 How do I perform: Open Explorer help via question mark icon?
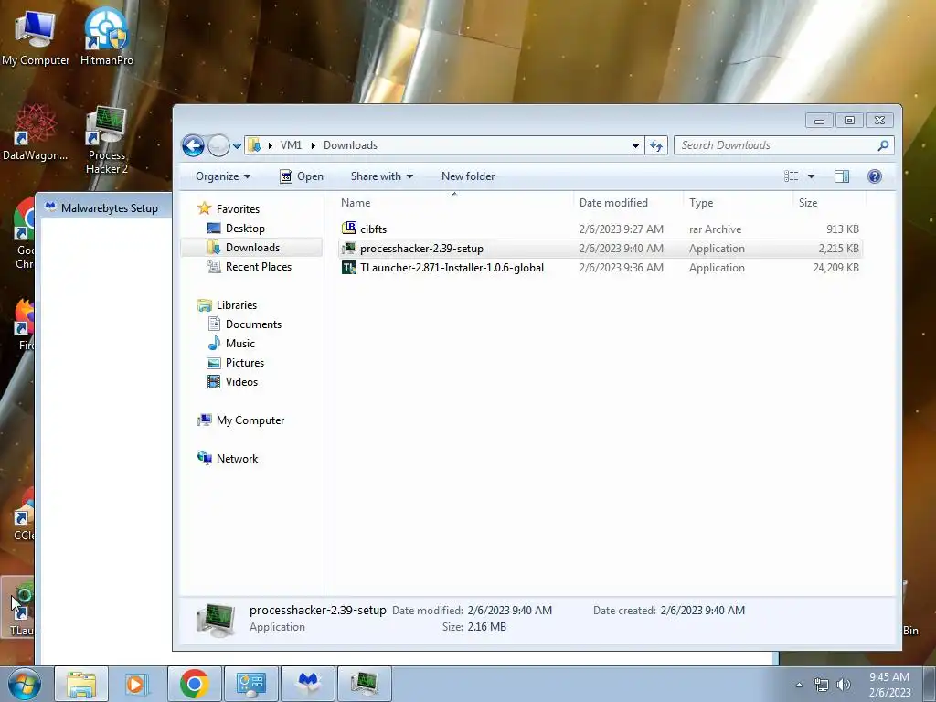[875, 176]
